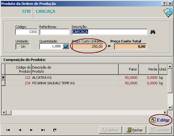
Task: Open the calculator next to Quantidade
Action: pos(66,46)
